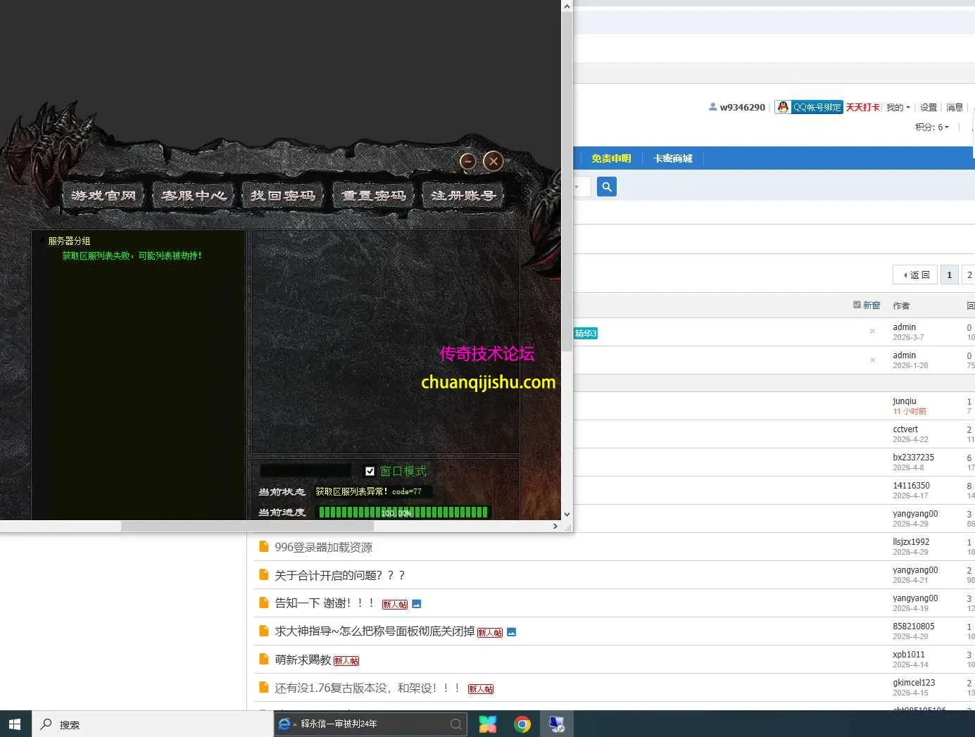The height and width of the screenshot is (737, 975).
Task: Click the taskbar 搜索 search box
Action: click(x=152, y=724)
